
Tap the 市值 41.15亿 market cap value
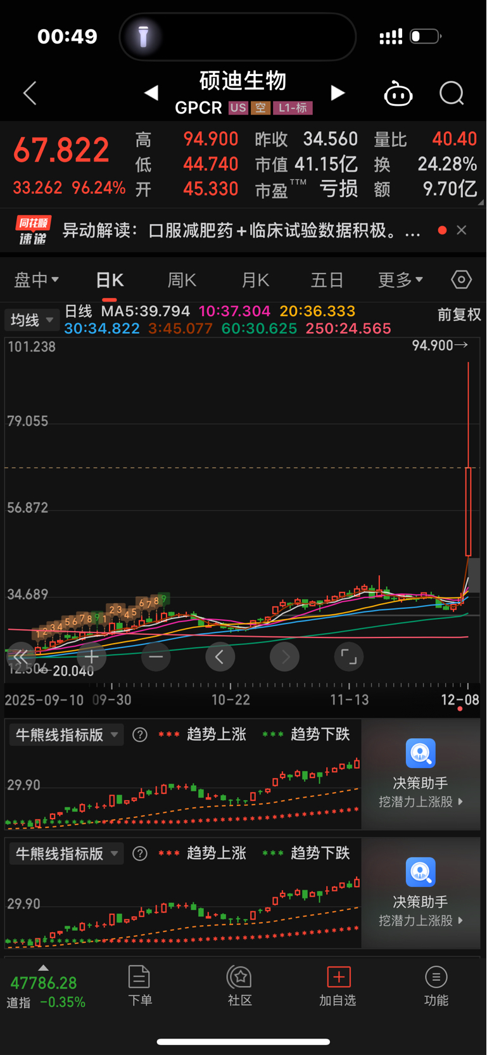(x=307, y=164)
